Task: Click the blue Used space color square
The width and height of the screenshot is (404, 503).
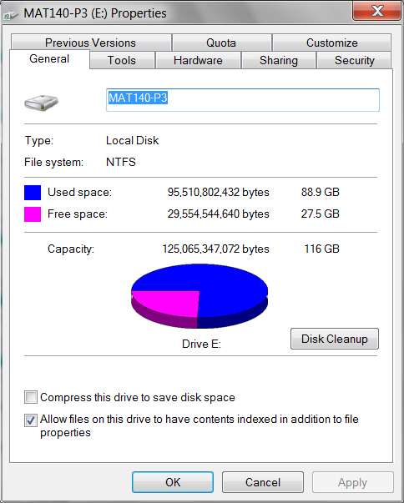Action: pyautogui.click(x=33, y=193)
